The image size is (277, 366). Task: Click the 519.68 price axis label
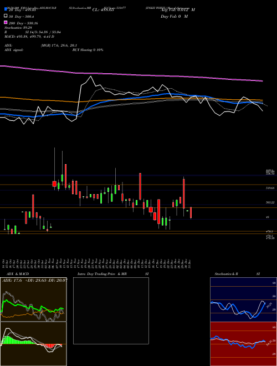pyautogui.click(x=270, y=187)
